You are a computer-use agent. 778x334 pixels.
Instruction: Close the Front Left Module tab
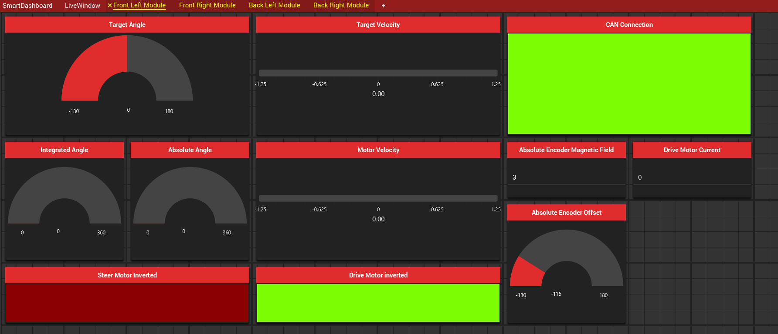110,6
